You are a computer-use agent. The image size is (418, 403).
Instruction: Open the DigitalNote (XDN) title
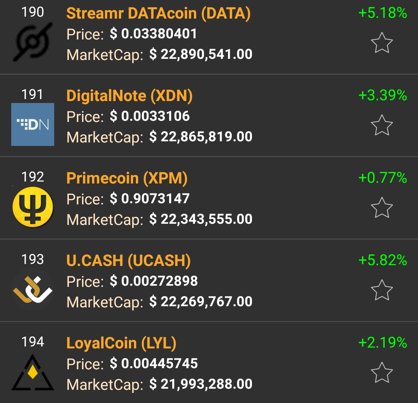pos(129,96)
